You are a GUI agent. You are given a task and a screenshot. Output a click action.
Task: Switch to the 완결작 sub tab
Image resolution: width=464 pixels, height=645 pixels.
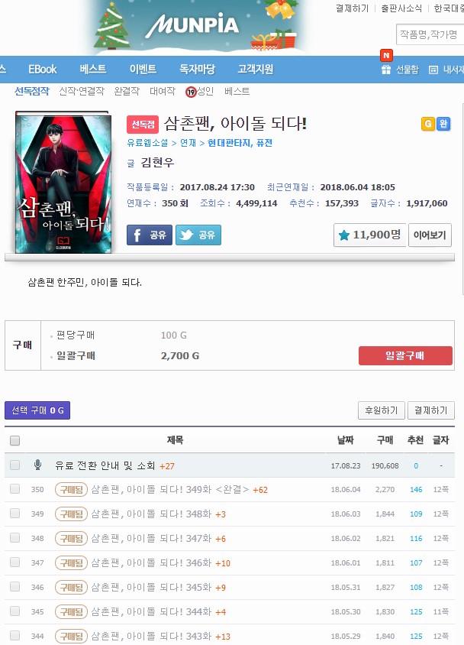127,91
